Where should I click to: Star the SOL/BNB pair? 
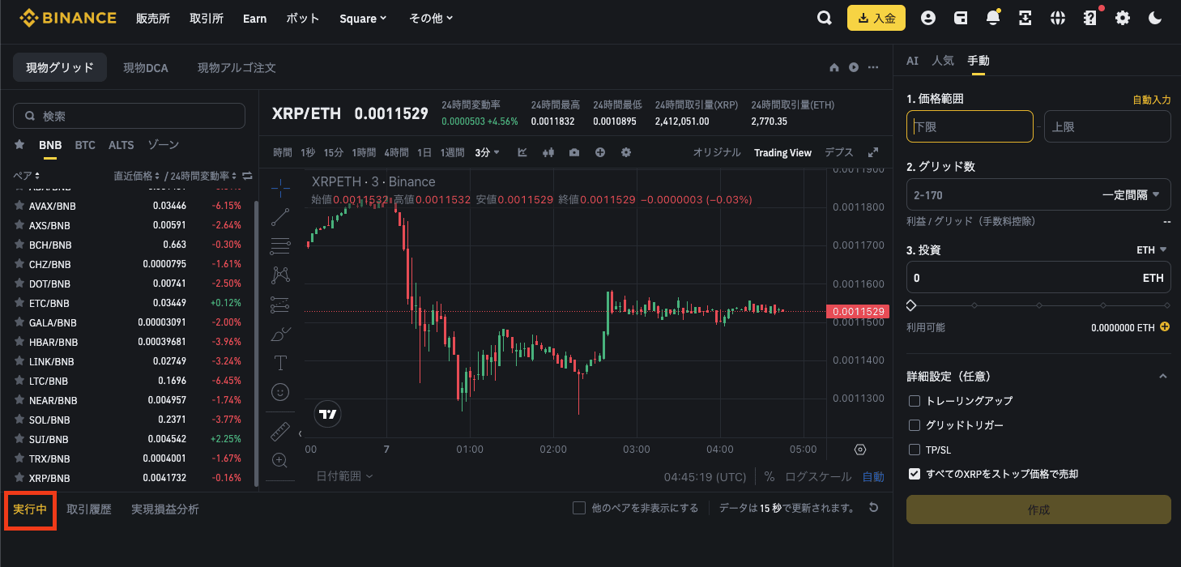tap(19, 420)
